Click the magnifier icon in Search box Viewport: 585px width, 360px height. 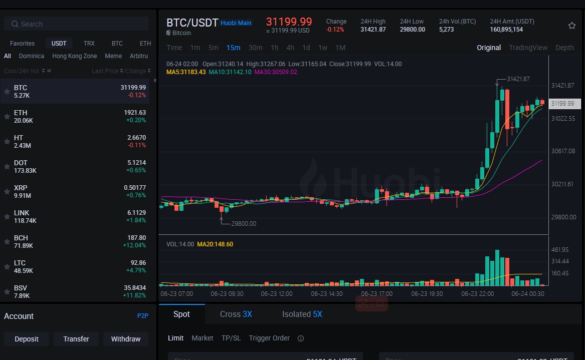[x=15, y=24]
